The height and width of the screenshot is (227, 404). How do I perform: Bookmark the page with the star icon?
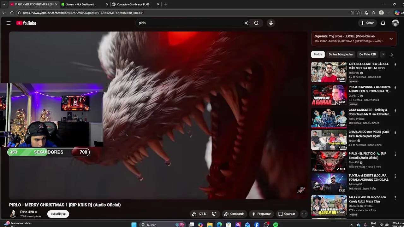point(358,13)
